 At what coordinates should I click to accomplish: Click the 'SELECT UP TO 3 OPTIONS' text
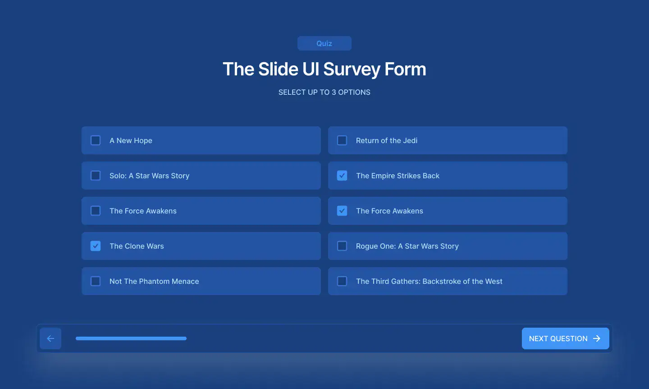coord(324,92)
